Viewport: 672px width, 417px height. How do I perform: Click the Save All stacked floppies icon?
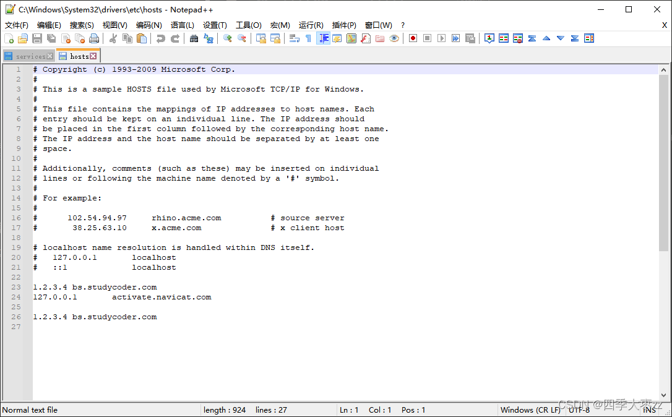(x=51, y=38)
